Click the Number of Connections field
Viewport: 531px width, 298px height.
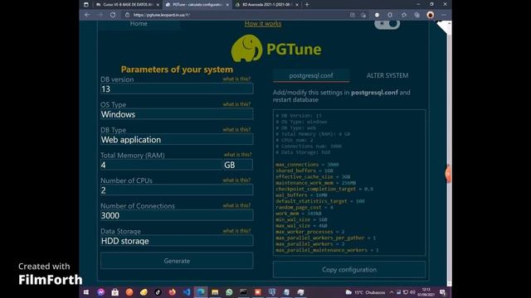[177, 215]
